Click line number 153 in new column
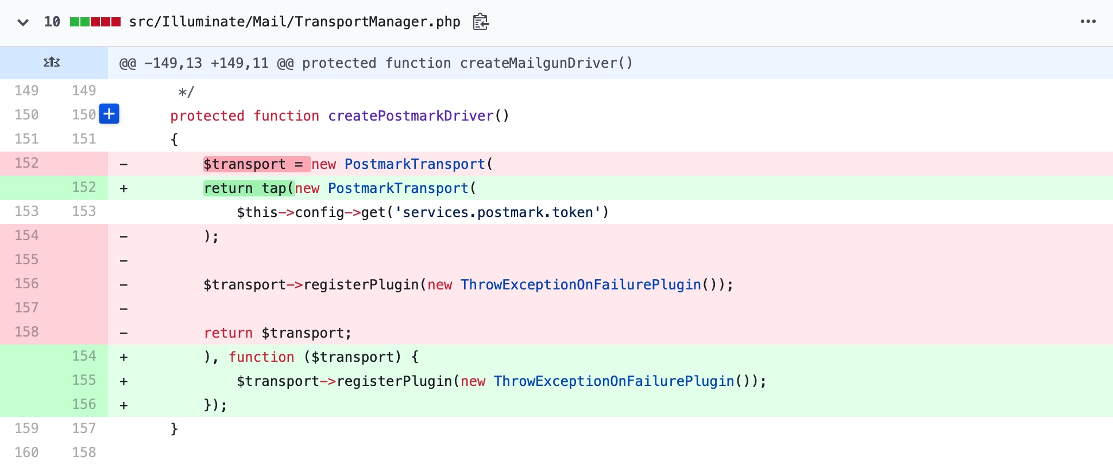 [84, 211]
